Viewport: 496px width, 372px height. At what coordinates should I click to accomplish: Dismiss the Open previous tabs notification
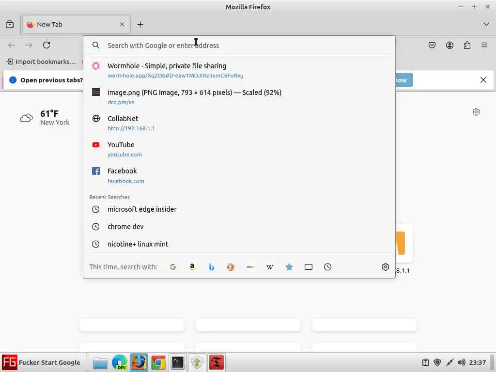pos(483,80)
